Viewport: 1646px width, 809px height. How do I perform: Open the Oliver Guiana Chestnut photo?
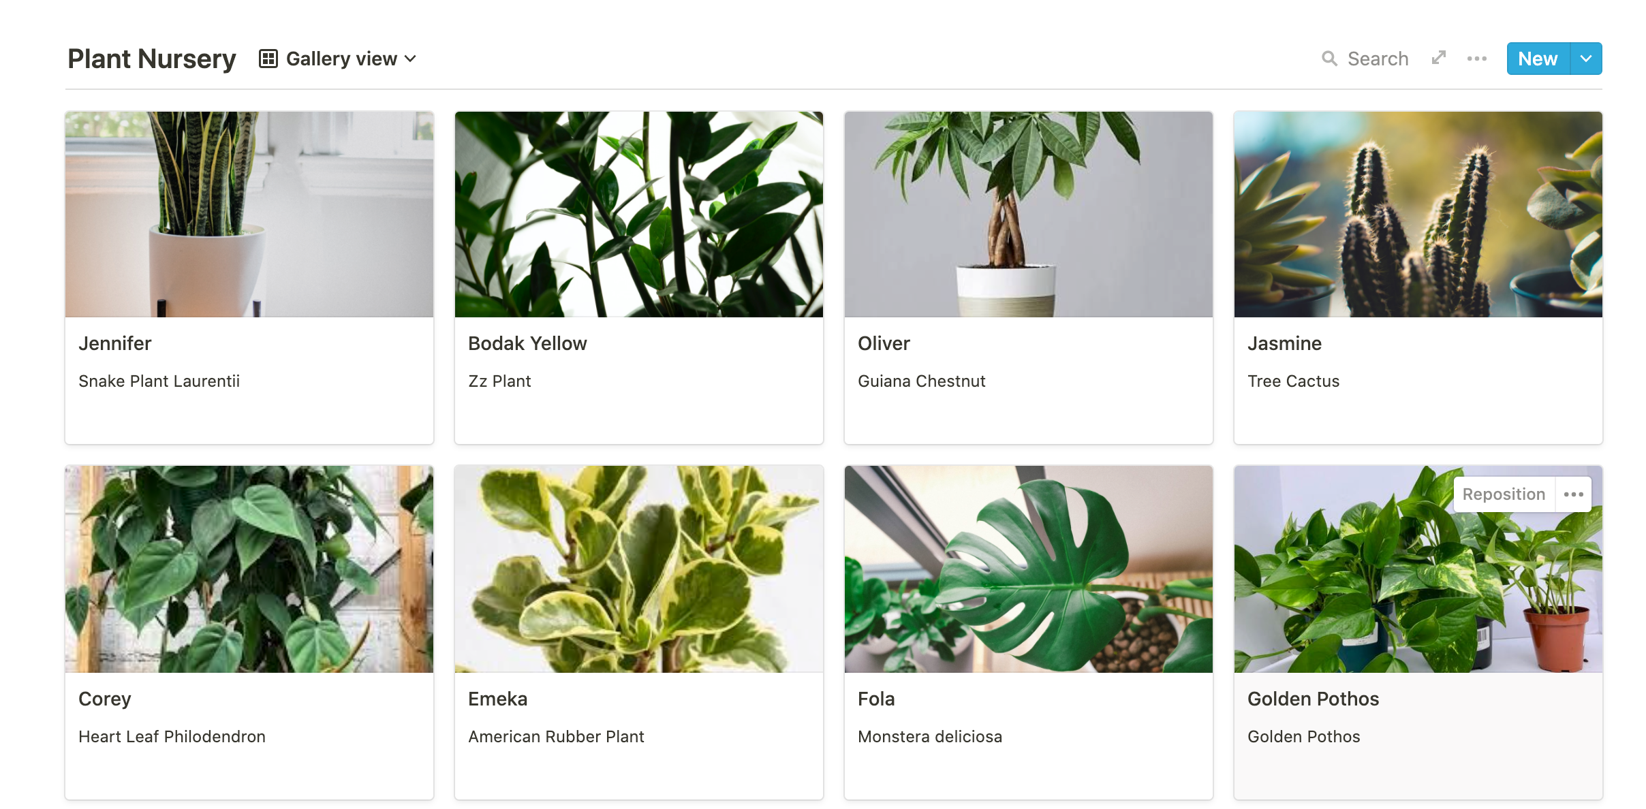[1029, 215]
